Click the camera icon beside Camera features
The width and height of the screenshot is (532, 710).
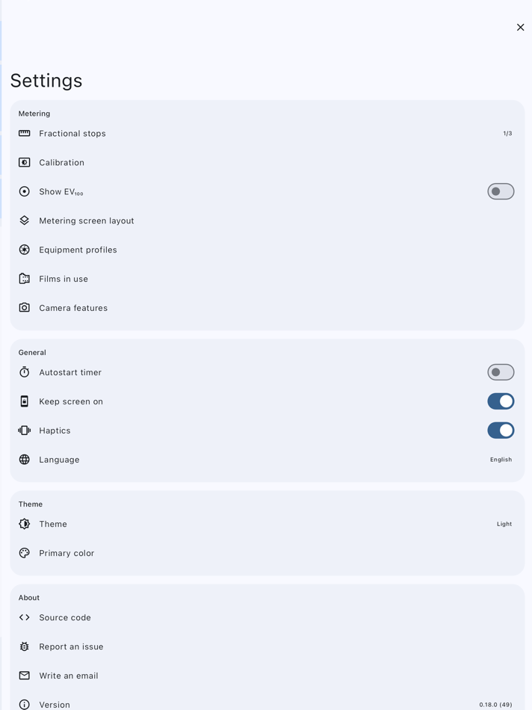tap(25, 307)
